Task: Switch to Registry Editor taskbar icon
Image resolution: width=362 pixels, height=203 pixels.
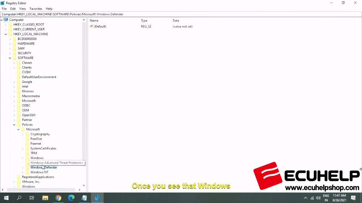Action: click(x=97, y=198)
